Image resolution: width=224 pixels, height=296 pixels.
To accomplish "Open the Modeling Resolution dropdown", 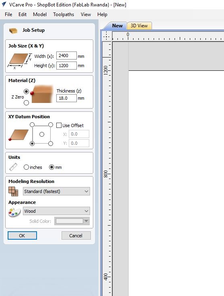I will click(x=56, y=191).
